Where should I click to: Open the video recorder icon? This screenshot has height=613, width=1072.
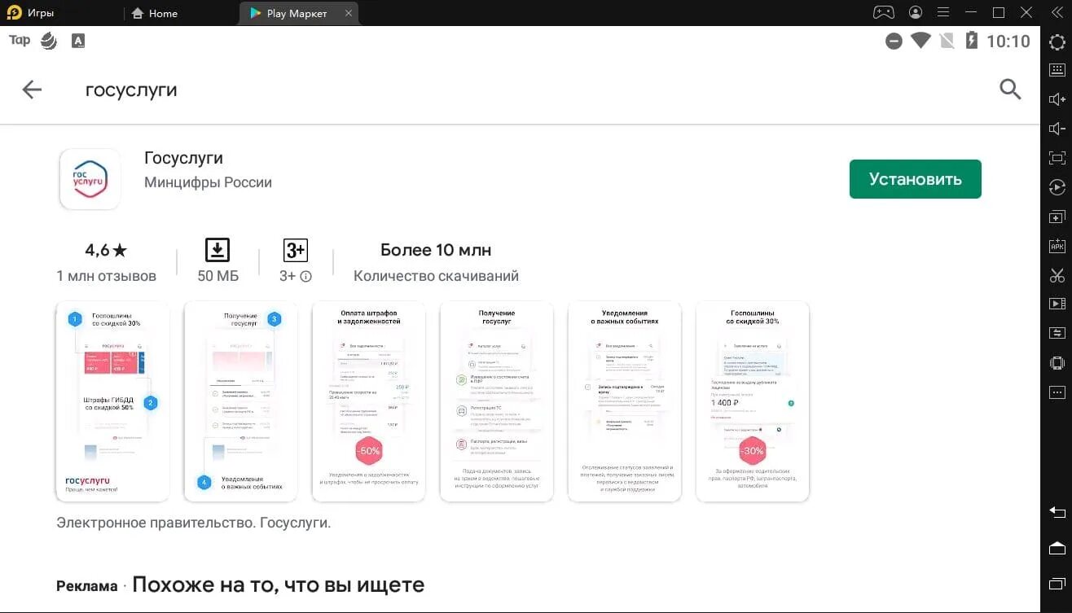click(1057, 304)
